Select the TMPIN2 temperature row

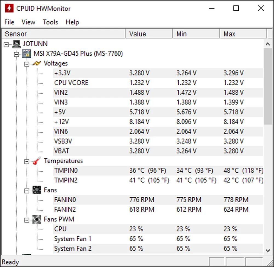click(x=158, y=180)
